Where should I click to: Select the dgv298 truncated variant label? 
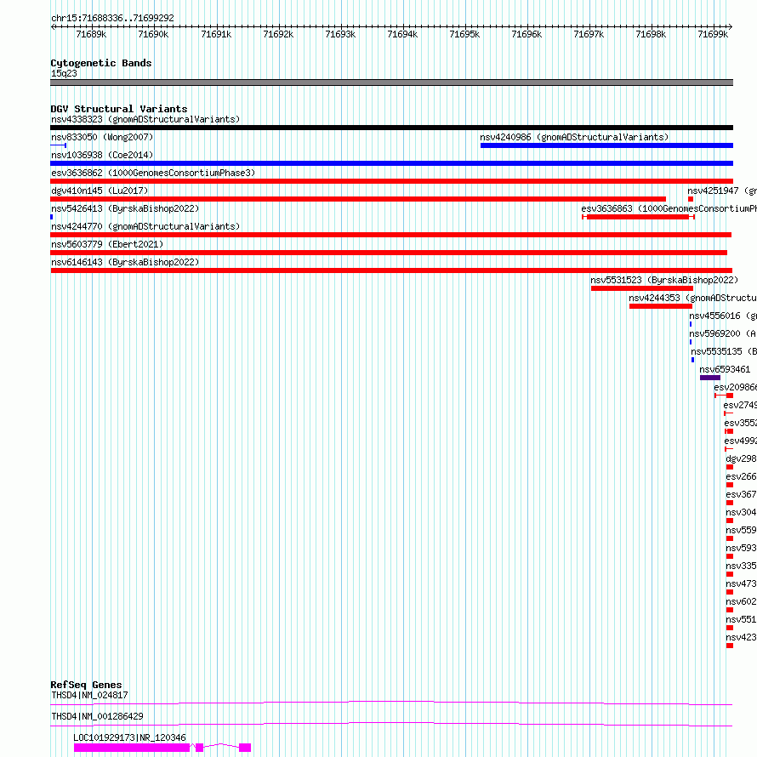click(x=742, y=458)
